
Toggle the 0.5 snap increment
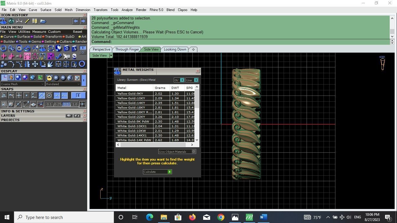click(x=66, y=104)
